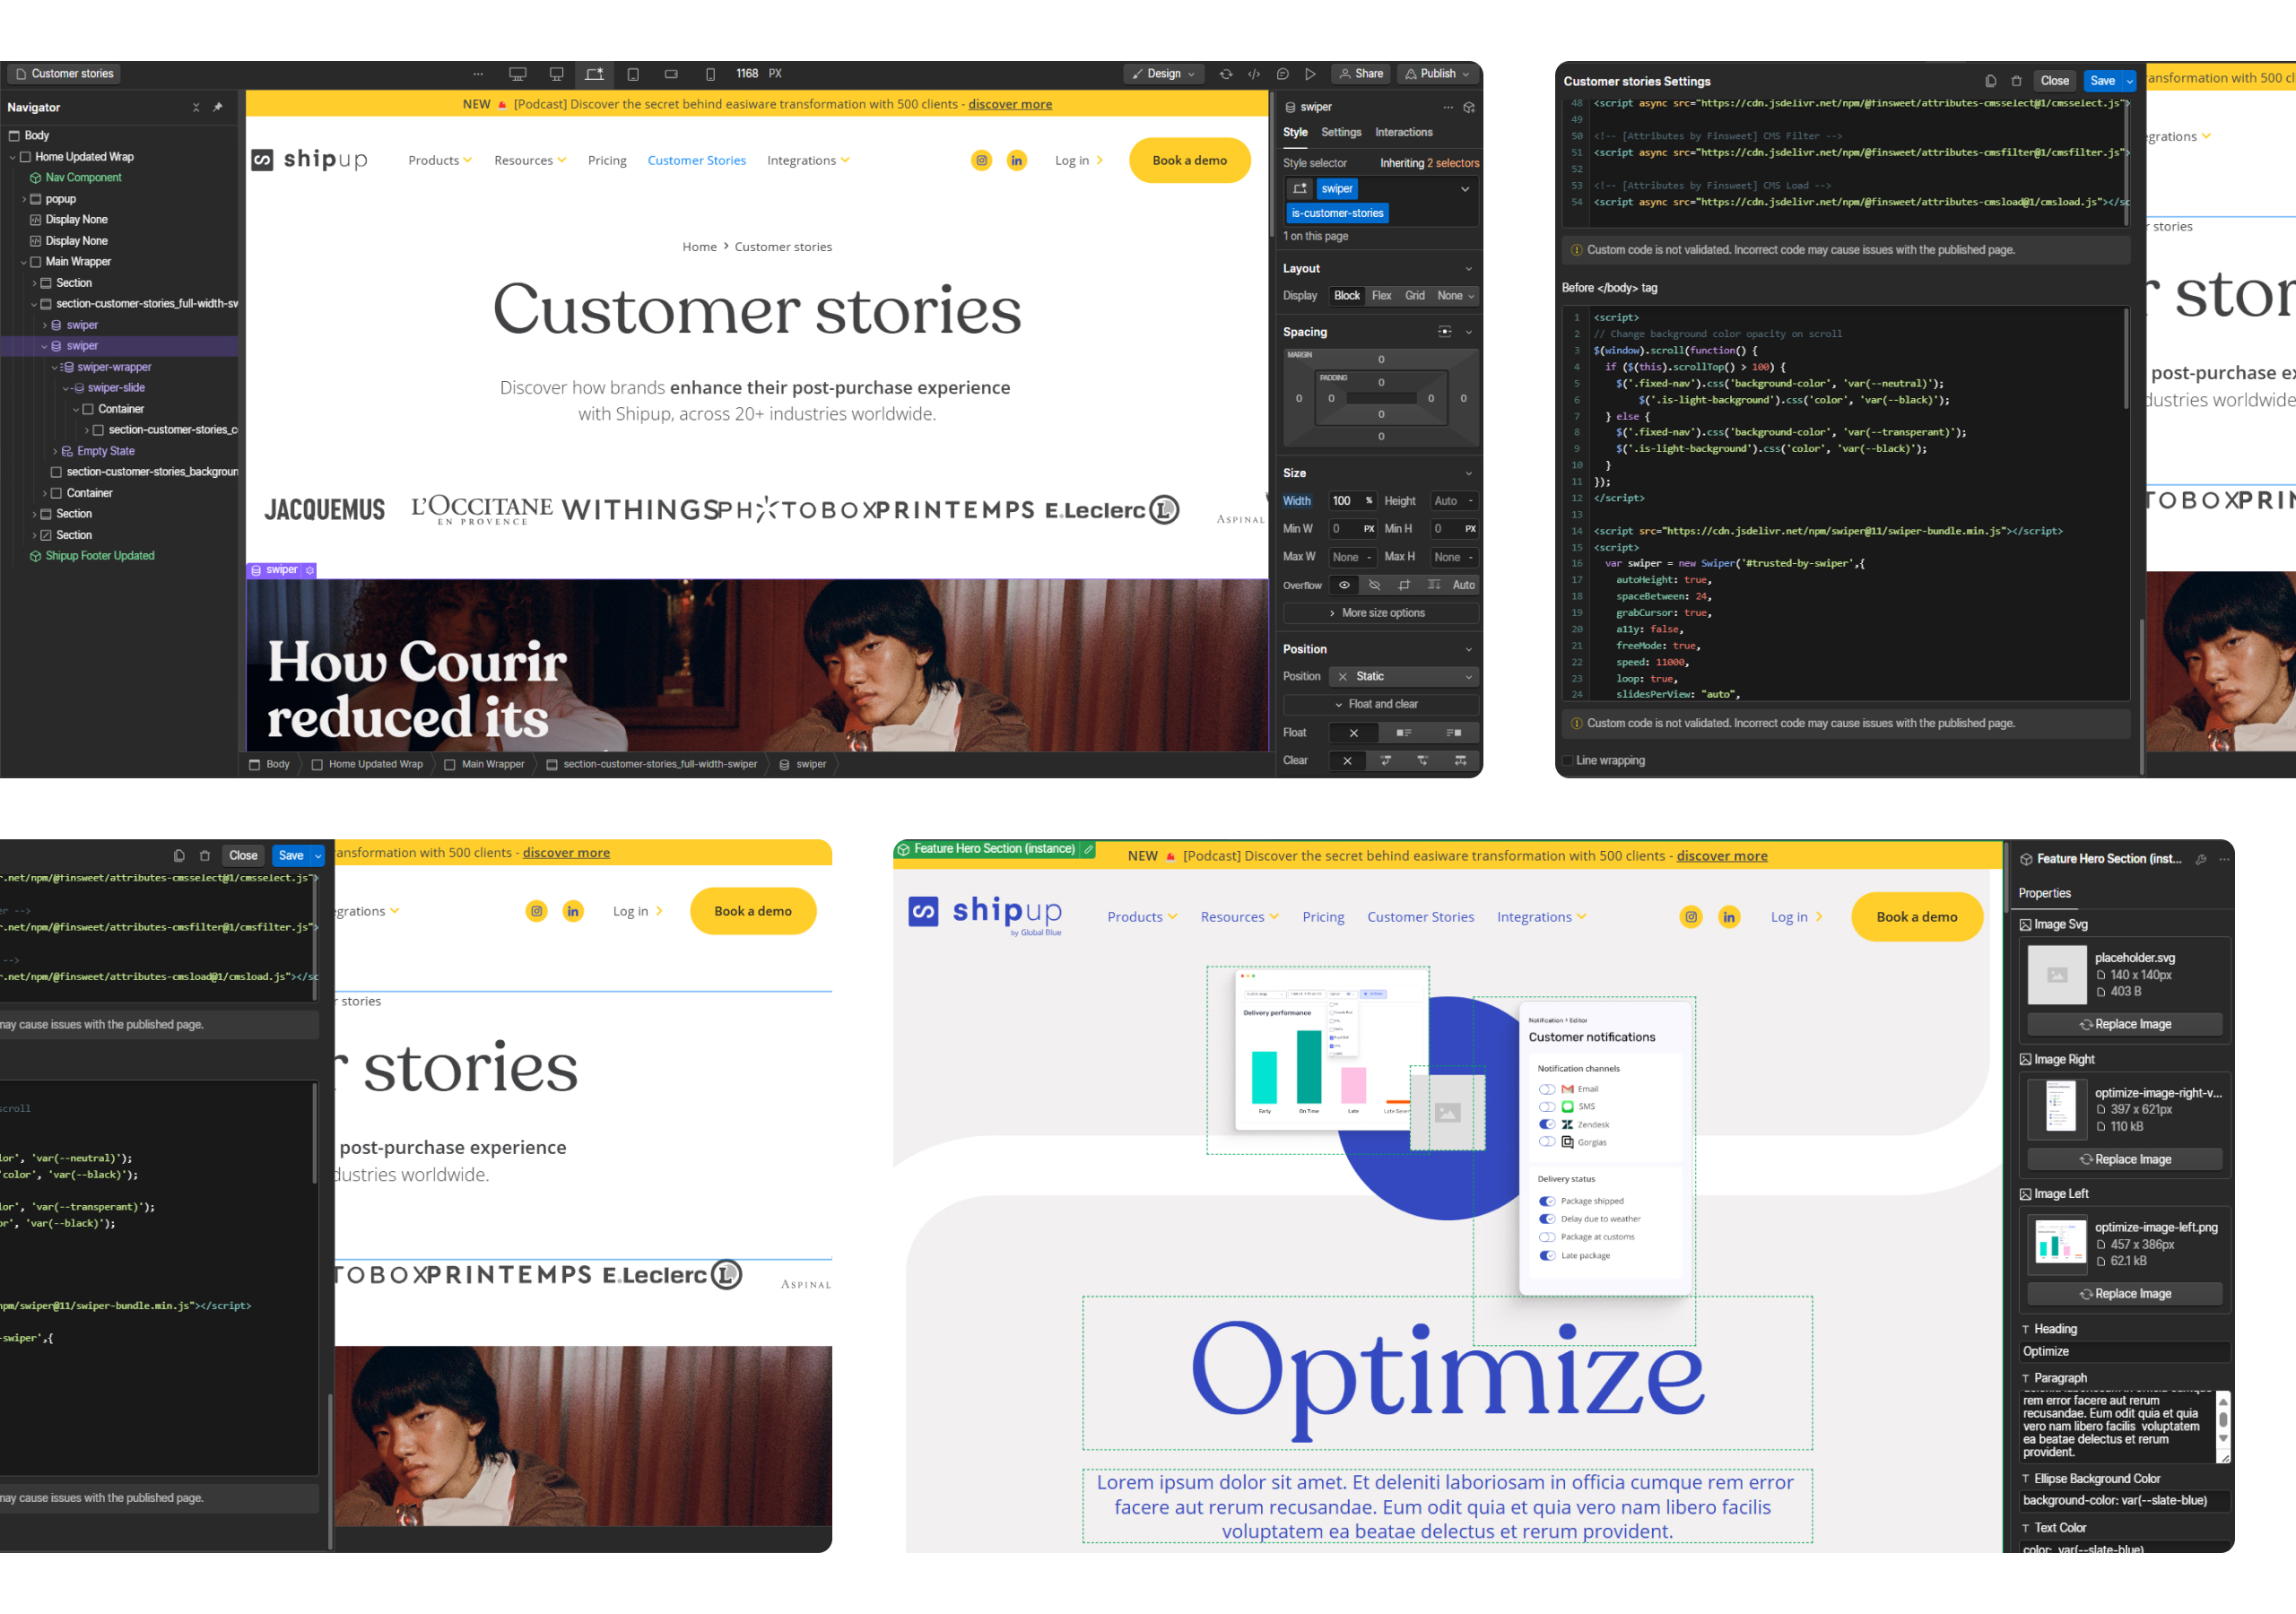Set overflow to visible with the eye icon

tap(1344, 585)
